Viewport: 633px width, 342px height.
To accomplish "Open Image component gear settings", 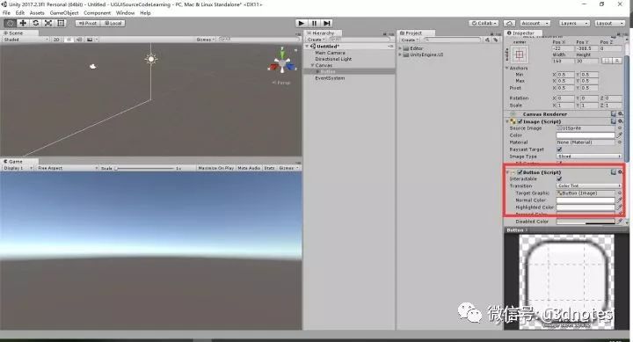I will coord(620,121).
